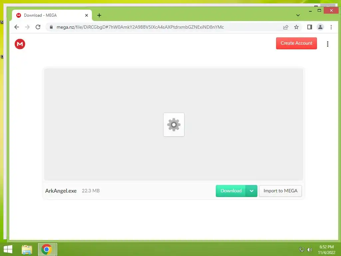
Task: Open the taskbar clock and date
Action: pyautogui.click(x=326, y=250)
